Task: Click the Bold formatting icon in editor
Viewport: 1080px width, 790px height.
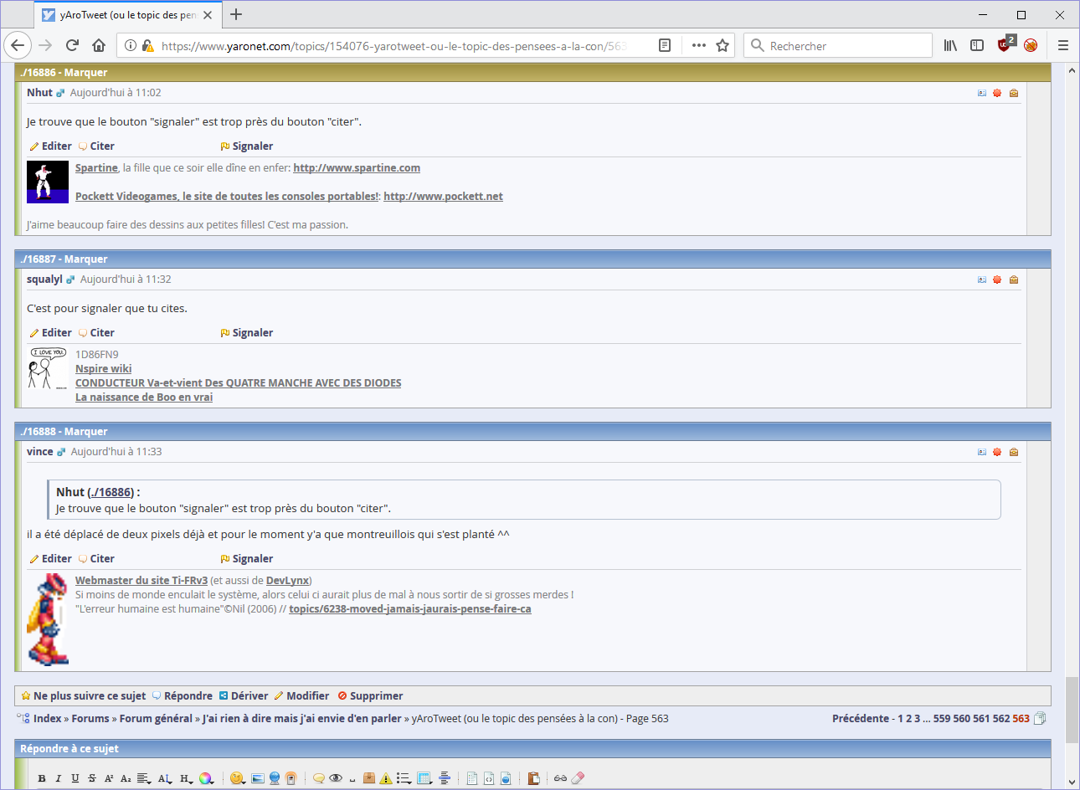Action: coord(42,778)
